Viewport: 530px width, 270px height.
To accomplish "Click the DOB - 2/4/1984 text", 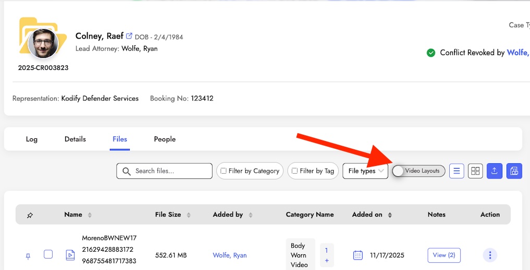I will [159, 37].
